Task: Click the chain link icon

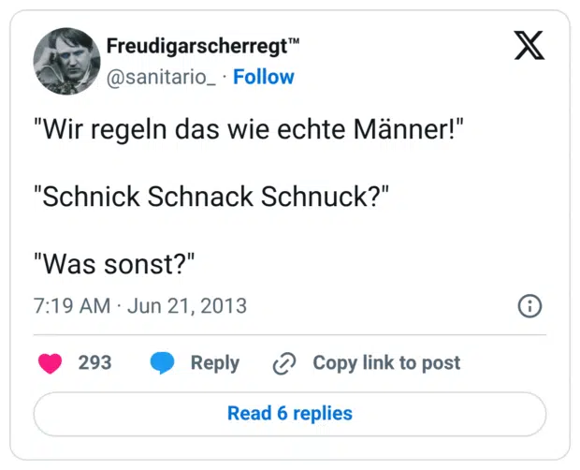Action: tap(283, 363)
